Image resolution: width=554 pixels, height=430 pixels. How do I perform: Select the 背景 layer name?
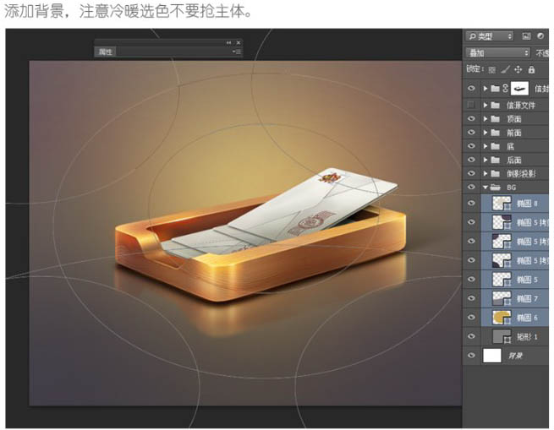click(515, 356)
